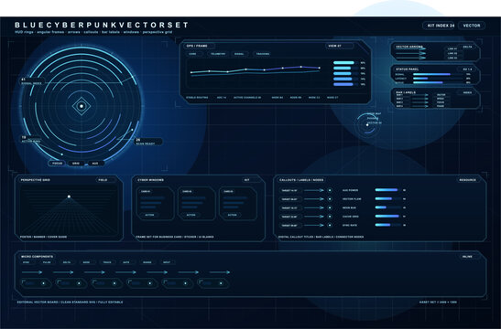This screenshot has width=501, height=329.
Task: Adjust the SIGNAL bar in Status Panel
Action: 438,74
